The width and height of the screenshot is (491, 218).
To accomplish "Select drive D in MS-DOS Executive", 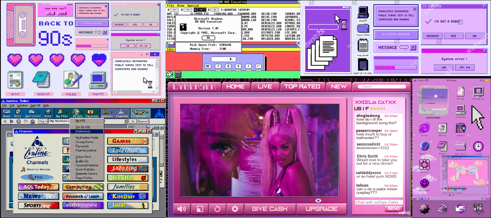I will pos(213,10).
